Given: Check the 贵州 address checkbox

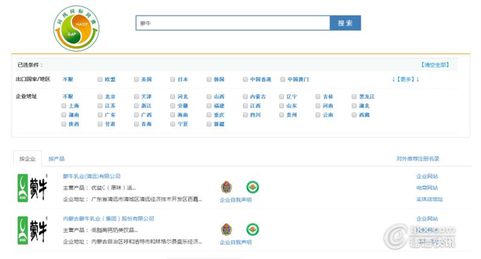Looking at the screenshot, I should [x=282, y=115].
